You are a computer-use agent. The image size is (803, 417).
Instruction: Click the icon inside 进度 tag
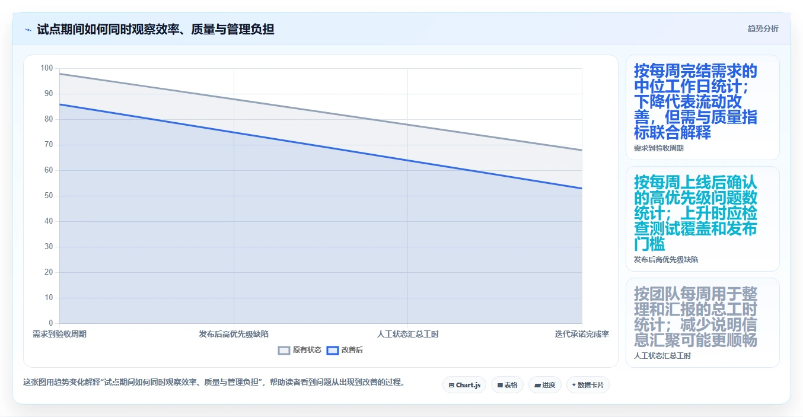pyautogui.click(x=537, y=386)
